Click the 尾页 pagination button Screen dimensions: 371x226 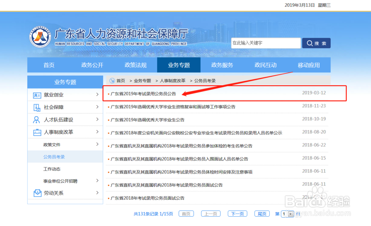[x=262, y=214]
